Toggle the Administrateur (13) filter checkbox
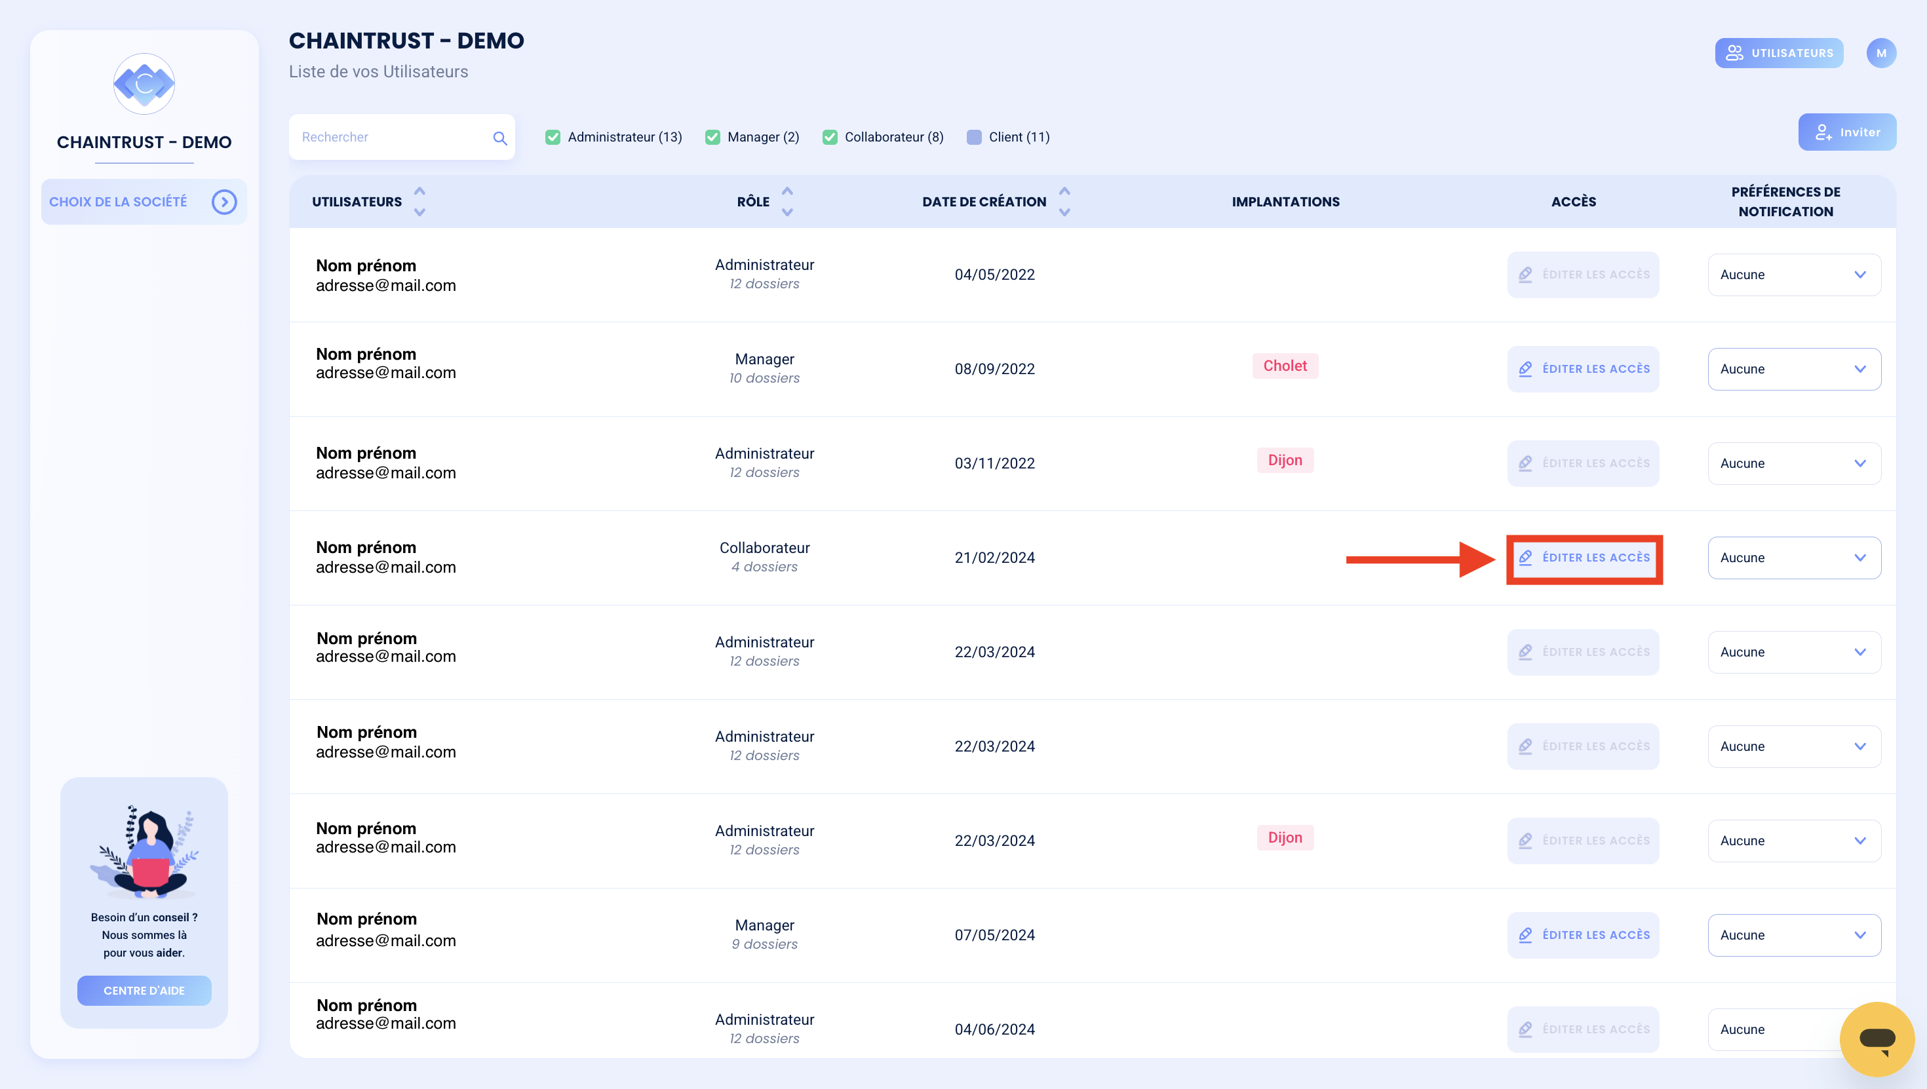 click(553, 138)
